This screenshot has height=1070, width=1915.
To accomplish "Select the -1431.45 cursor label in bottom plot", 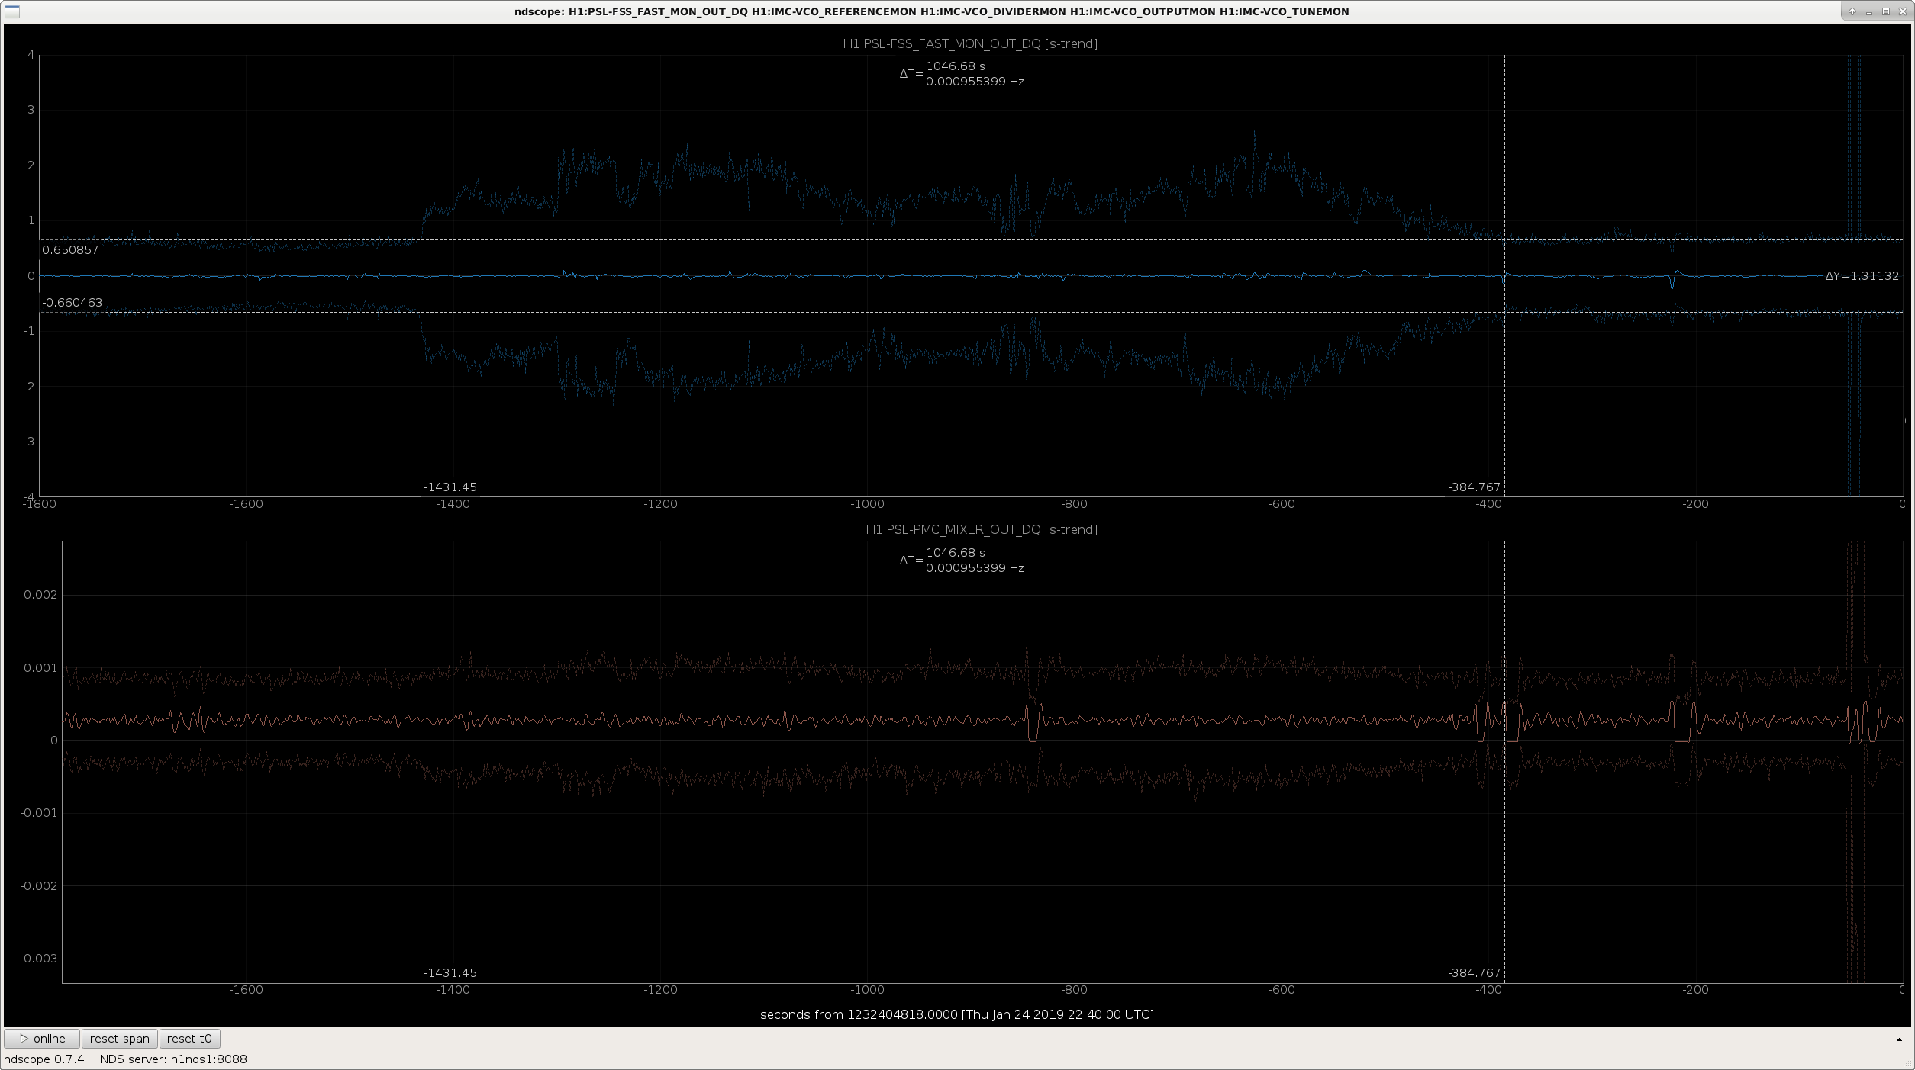I will click(450, 973).
